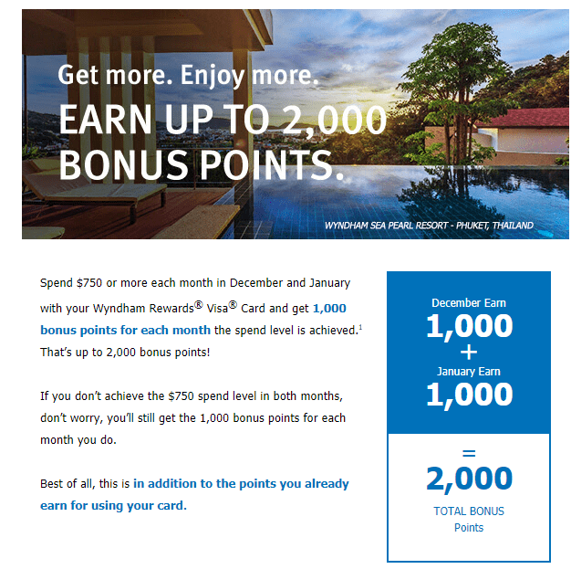Click the "earn for using your card." link text
This screenshot has height=569, width=571.
(x=113, y=506)
